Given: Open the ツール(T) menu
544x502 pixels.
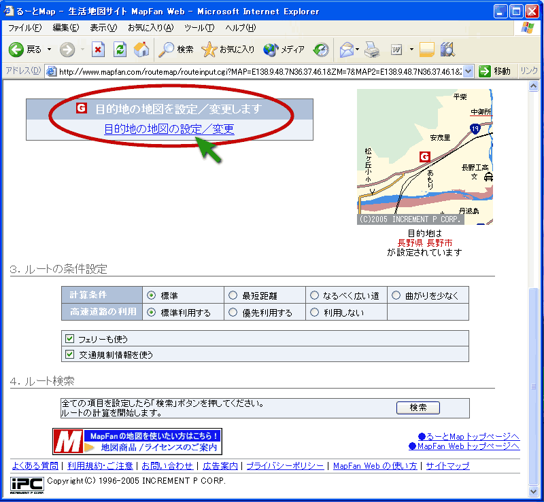Looking at the screenshot, I should pyautogui.click(x=199, y=28).
